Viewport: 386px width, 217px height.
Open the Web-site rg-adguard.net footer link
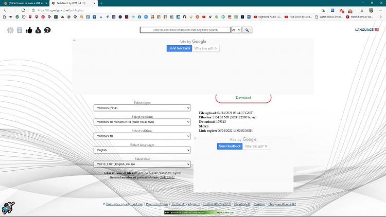pyautogui.click(x=125, y=204)
